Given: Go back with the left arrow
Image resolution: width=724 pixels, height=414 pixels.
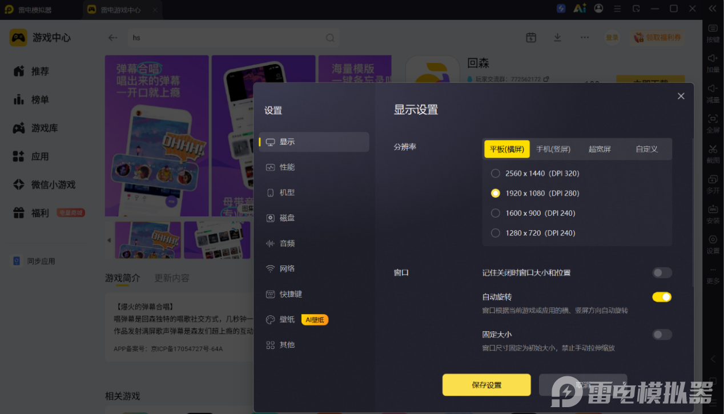Looking at the screenshot, I should pyautogui.click(x=113, y=38).
